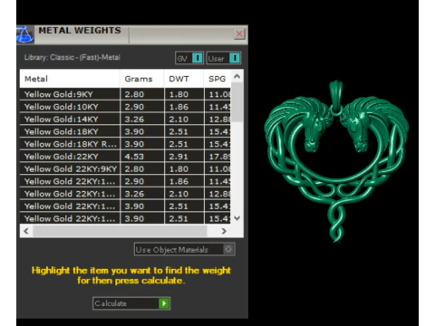Select the Yellow Gold:18KY row
Image resolution: width=435 pixels, height=326 pixels.
pyautogui.click(x=125, y=131)
